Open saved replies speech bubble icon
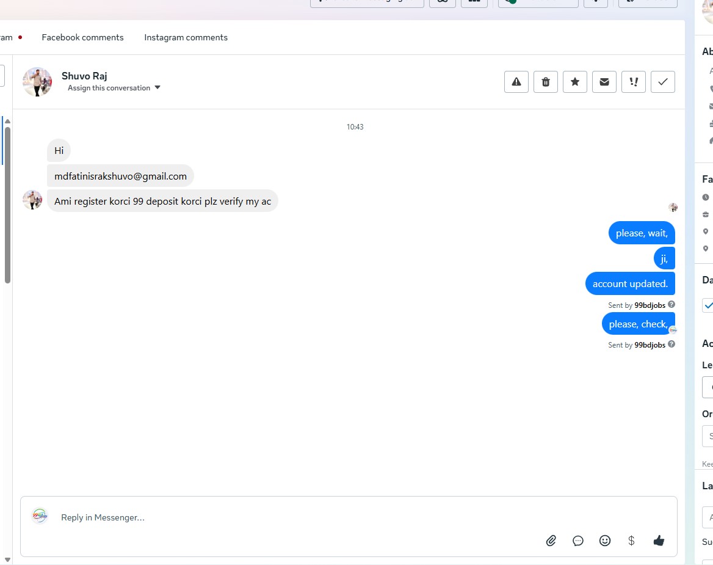This screenshot has height=565, width=713. pos(578,541)
